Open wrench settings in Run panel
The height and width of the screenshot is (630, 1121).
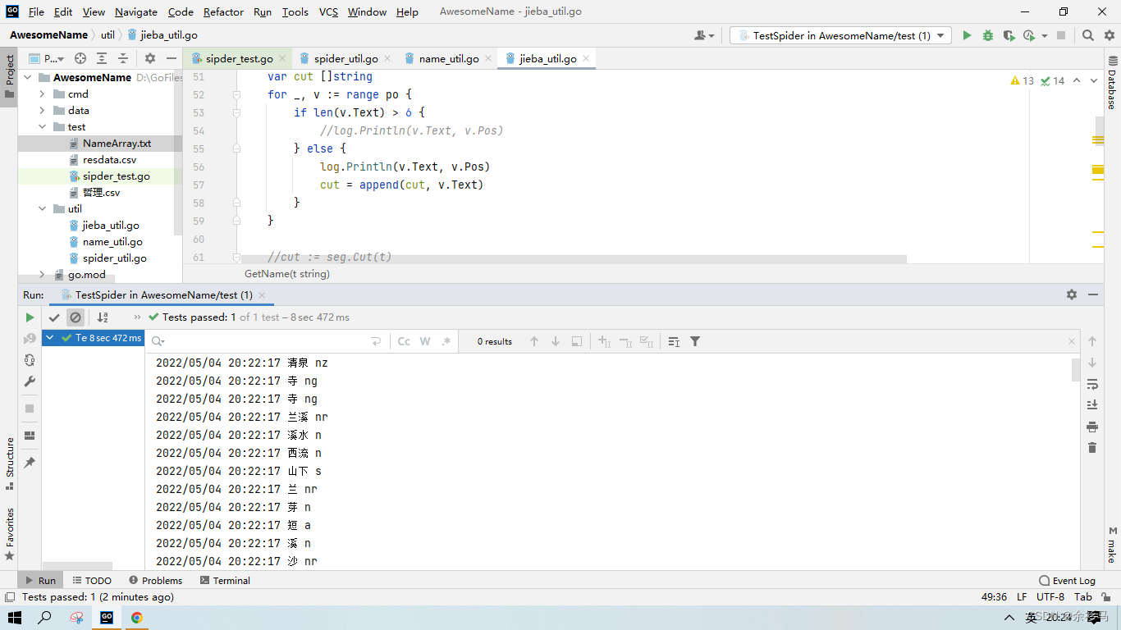(x=30, y=381)
